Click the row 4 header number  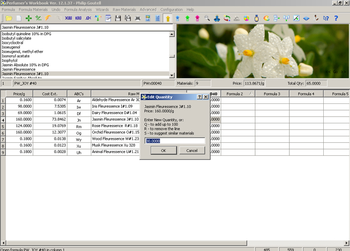[x=3, y=120]
